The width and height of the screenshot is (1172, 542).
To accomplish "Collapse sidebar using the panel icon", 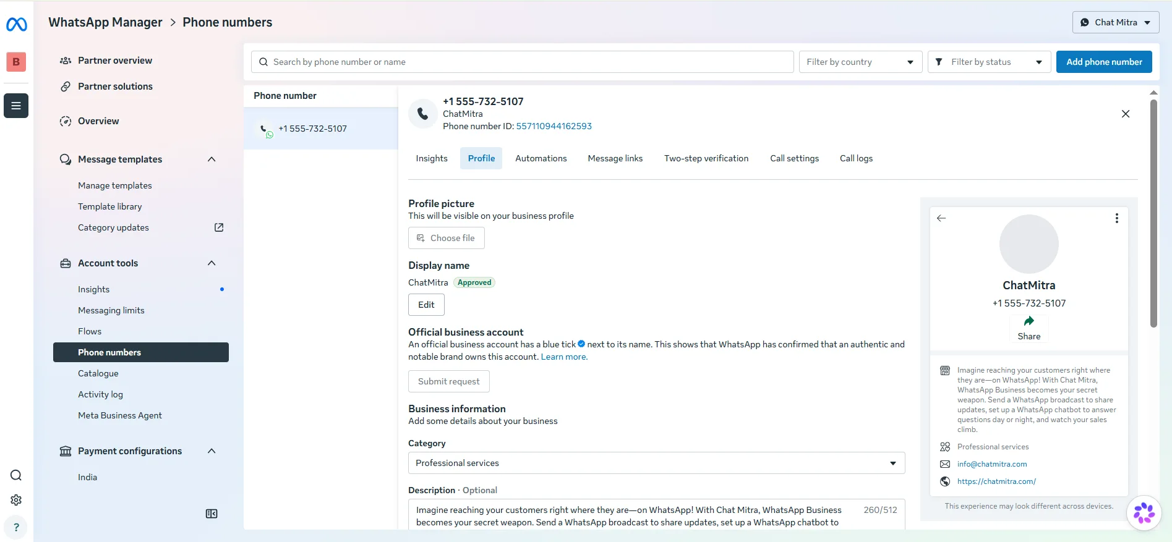I will click(212, 514).
